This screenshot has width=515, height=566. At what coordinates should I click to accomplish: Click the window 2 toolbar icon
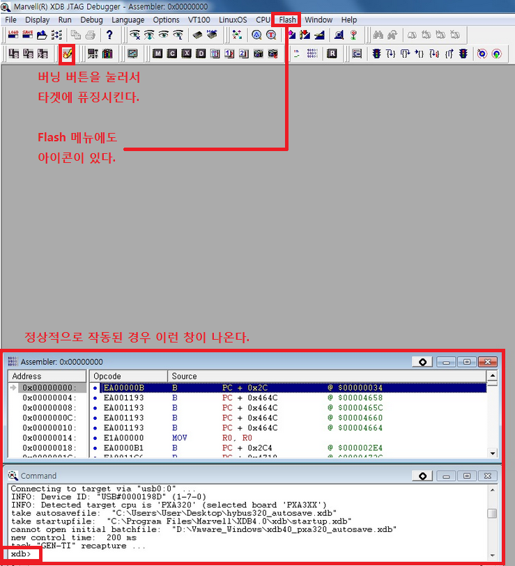tap(244, 54)
